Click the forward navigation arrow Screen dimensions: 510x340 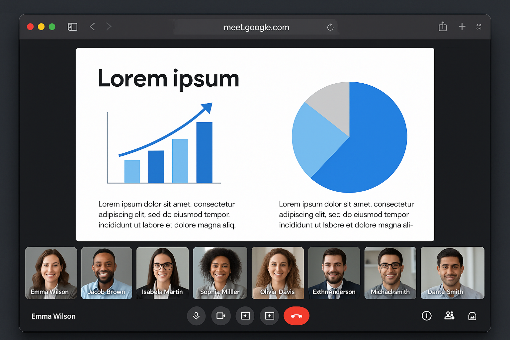pos(109,27)
